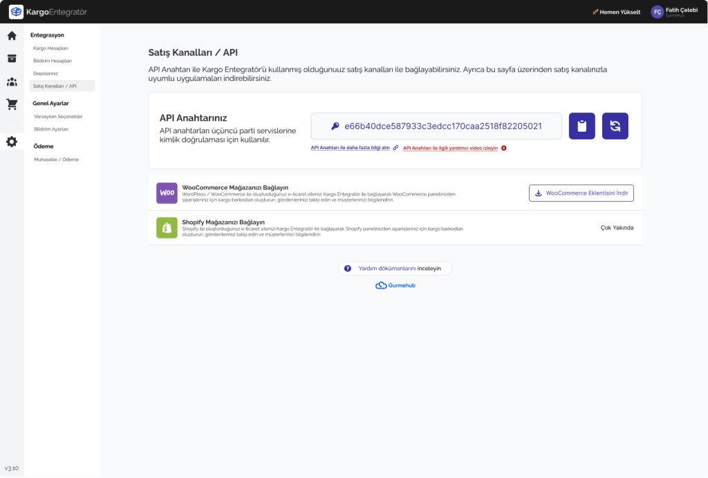Viewport: 708px width, 478px height.
Task: Click the KargoEntegratör logo
Action: point(48,12)
